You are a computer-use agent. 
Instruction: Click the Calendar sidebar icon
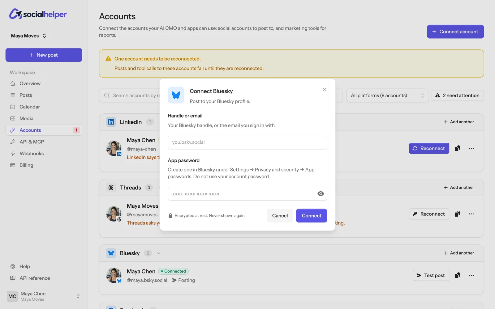[13, 107]
